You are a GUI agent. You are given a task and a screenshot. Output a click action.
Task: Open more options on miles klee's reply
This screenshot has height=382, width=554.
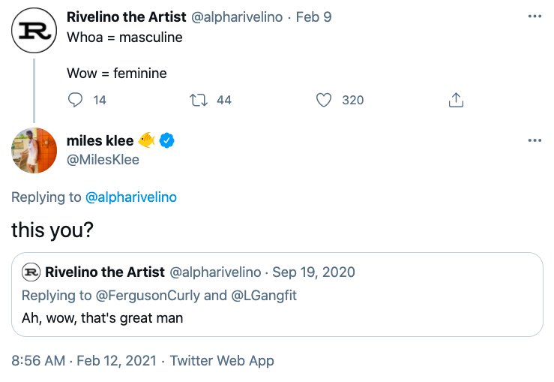coord(535,140)
